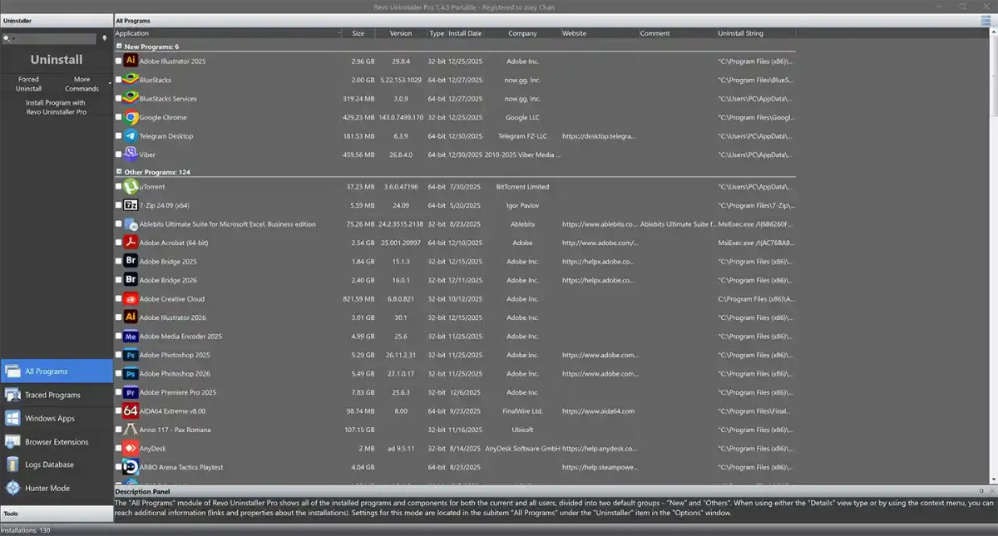Check the checkbox next to BlueStacks
Image resolution: width=998 pixels, height=536 pixels.
click(x=118, y=80)
